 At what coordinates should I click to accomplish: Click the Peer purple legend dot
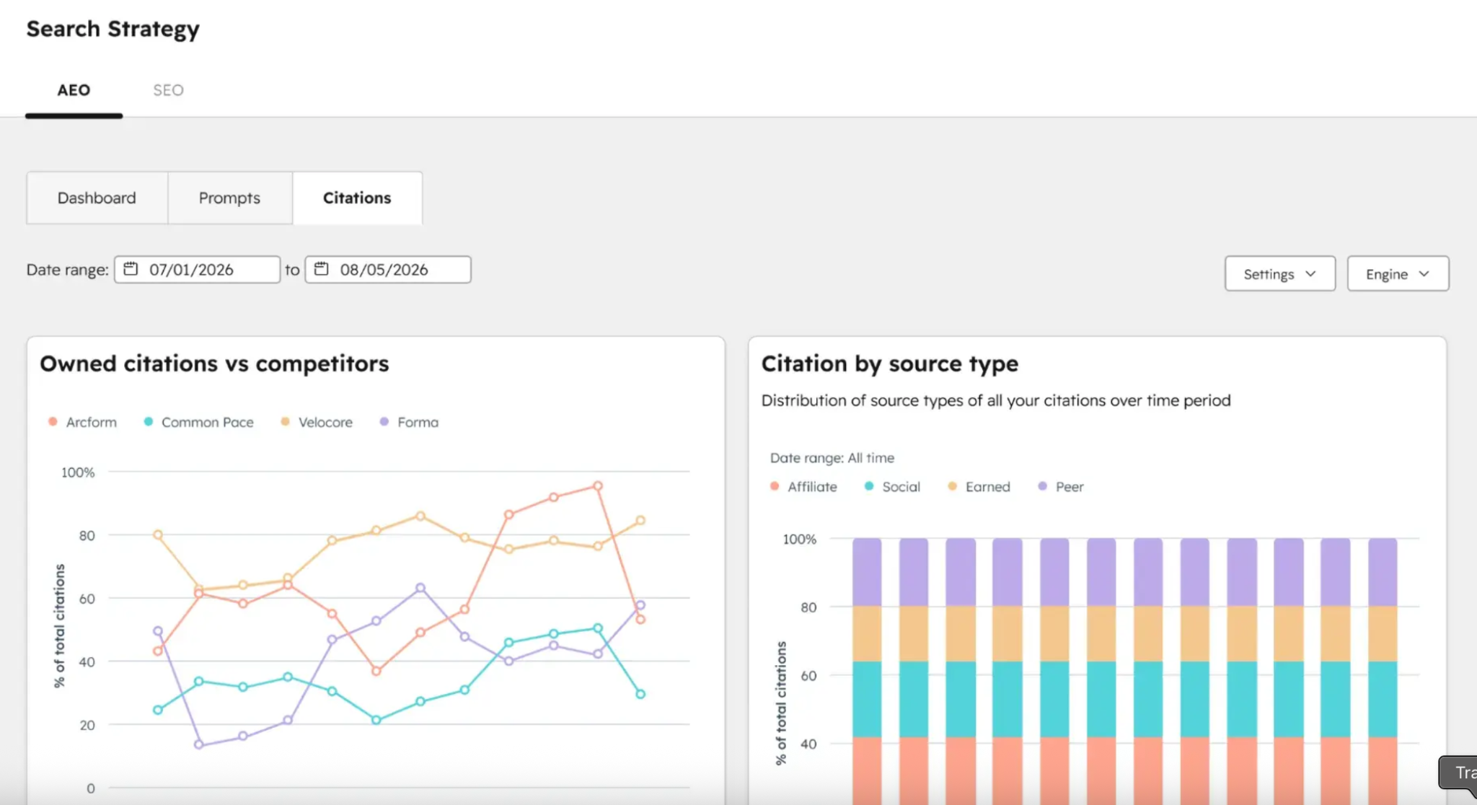point(1042,486)
